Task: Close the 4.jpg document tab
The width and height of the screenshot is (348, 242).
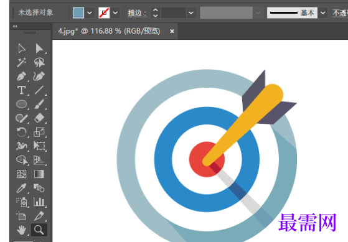Action: 172,31
